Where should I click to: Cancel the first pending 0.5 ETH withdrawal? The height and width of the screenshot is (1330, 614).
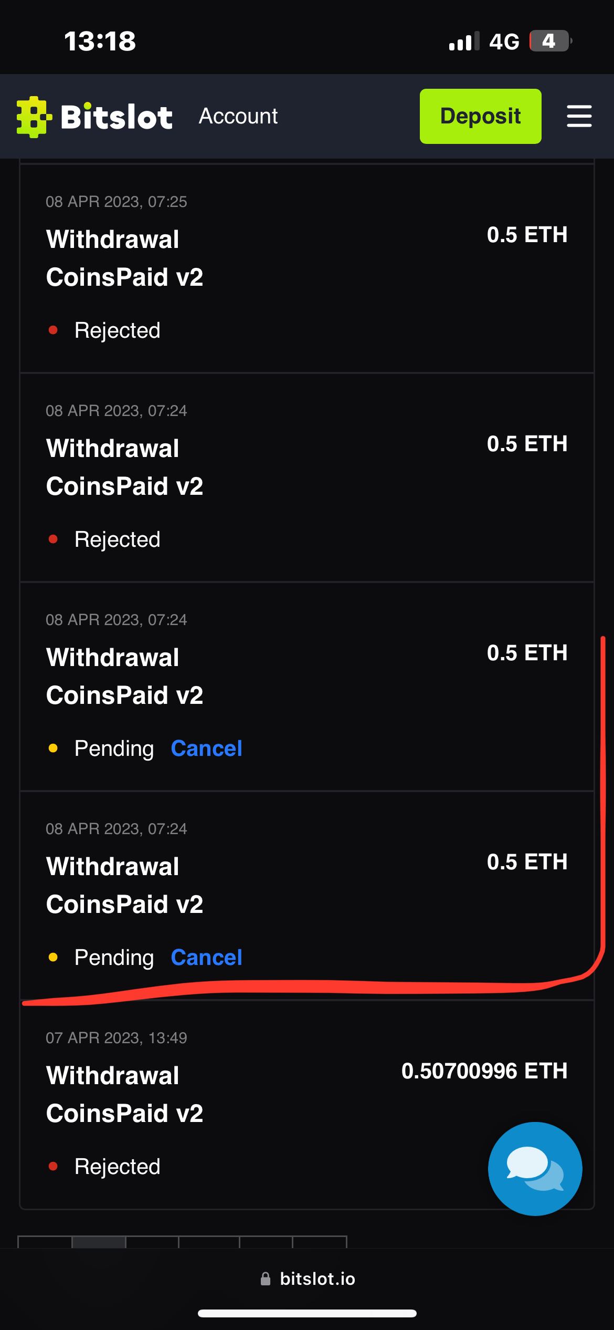point(206,749)
